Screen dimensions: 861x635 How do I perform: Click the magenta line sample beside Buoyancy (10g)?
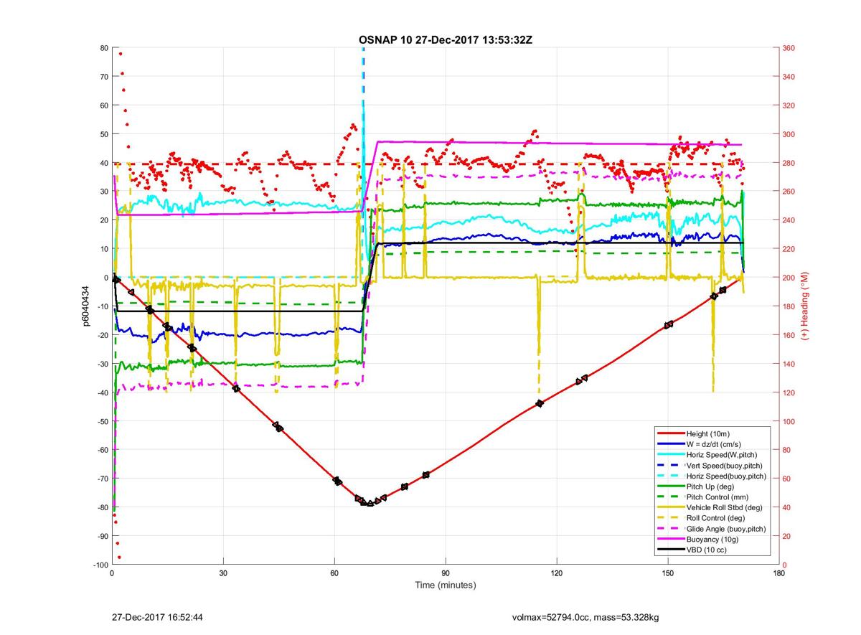(x=670, y=539)
